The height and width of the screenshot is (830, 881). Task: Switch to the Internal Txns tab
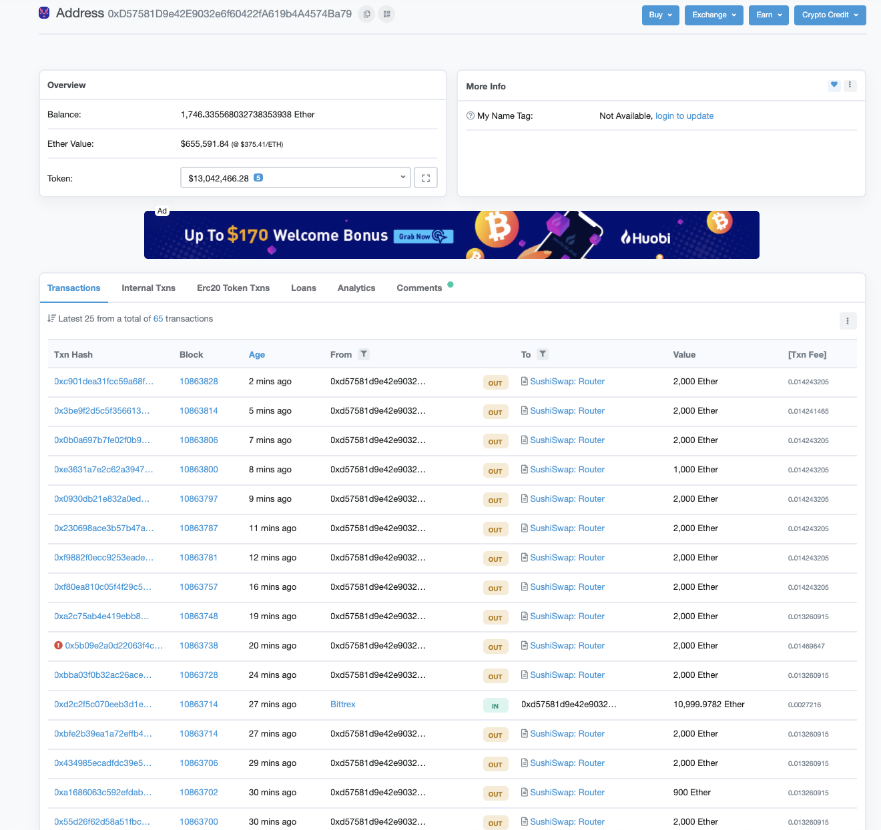point(149,288)
